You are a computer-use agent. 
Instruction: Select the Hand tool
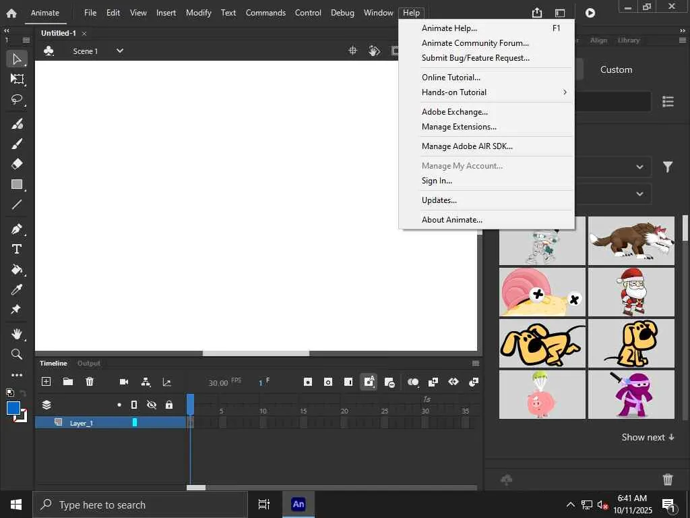17,334
